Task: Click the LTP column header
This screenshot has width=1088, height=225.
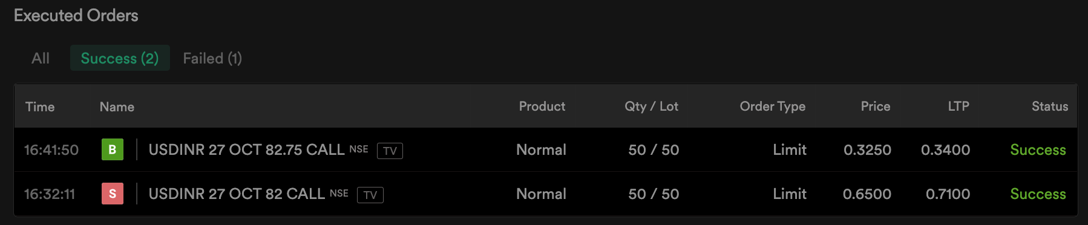Action: [x=959, y=106]
